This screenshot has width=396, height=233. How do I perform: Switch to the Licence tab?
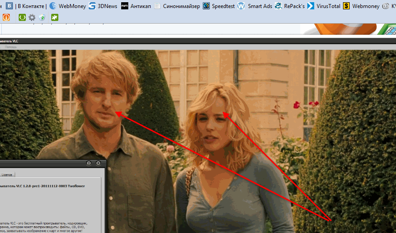click(7, 175)
